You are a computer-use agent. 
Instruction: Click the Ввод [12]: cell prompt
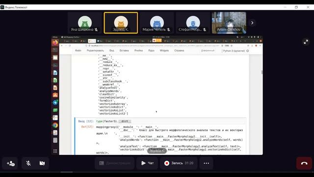pos(86,121)
